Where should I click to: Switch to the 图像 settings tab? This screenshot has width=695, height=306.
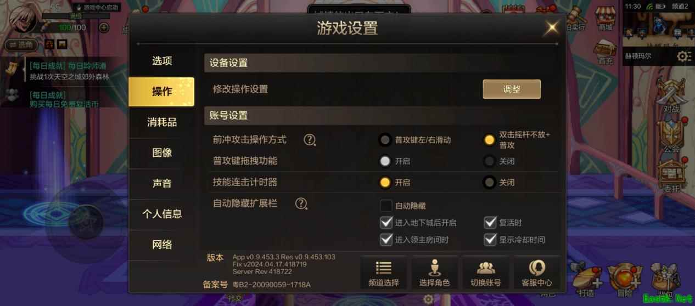(162, 153)
